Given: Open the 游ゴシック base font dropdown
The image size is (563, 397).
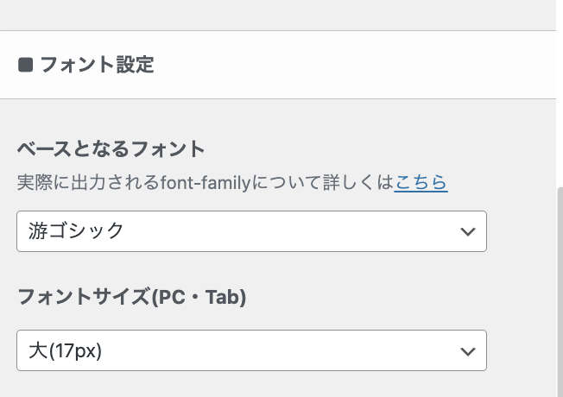Looking at the screenshot, I should tap(250, 231).
